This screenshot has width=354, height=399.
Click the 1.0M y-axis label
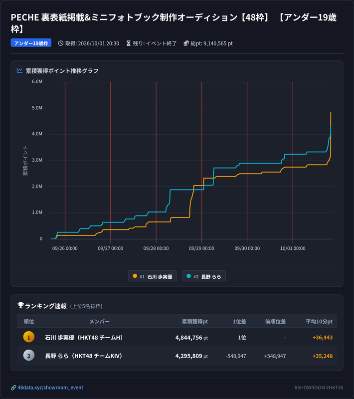click(37, 212)
